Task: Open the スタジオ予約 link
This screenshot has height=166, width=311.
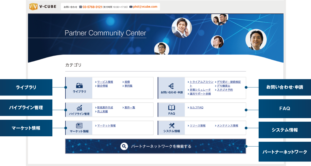Action: [225, 90]
